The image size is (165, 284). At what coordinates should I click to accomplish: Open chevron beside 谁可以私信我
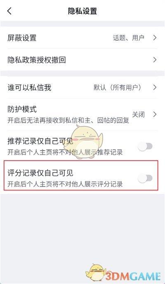click(155, 88)
